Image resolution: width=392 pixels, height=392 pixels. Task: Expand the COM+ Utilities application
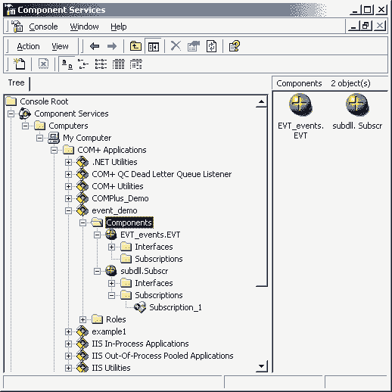68,186
